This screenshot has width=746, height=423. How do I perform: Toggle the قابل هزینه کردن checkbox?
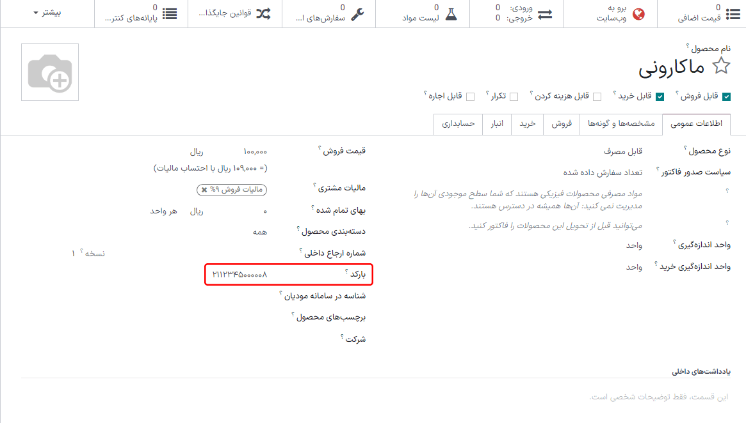597,96
